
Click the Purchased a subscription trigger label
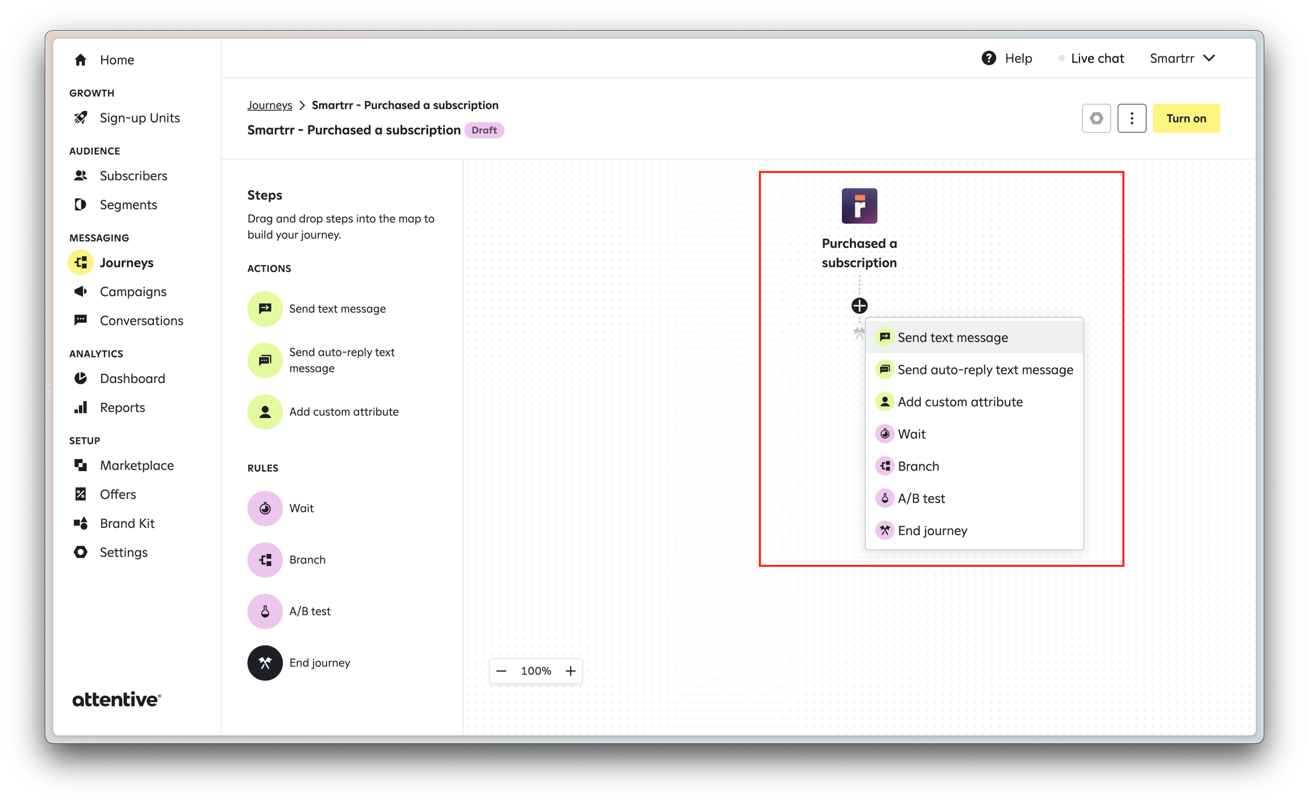pyautogui.click(x=859, y=253)
